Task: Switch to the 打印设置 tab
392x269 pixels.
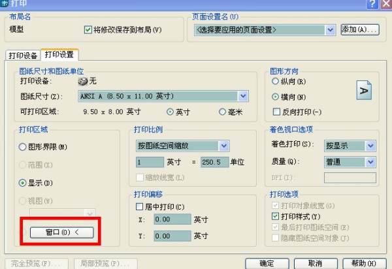Action: click(59, 54)
